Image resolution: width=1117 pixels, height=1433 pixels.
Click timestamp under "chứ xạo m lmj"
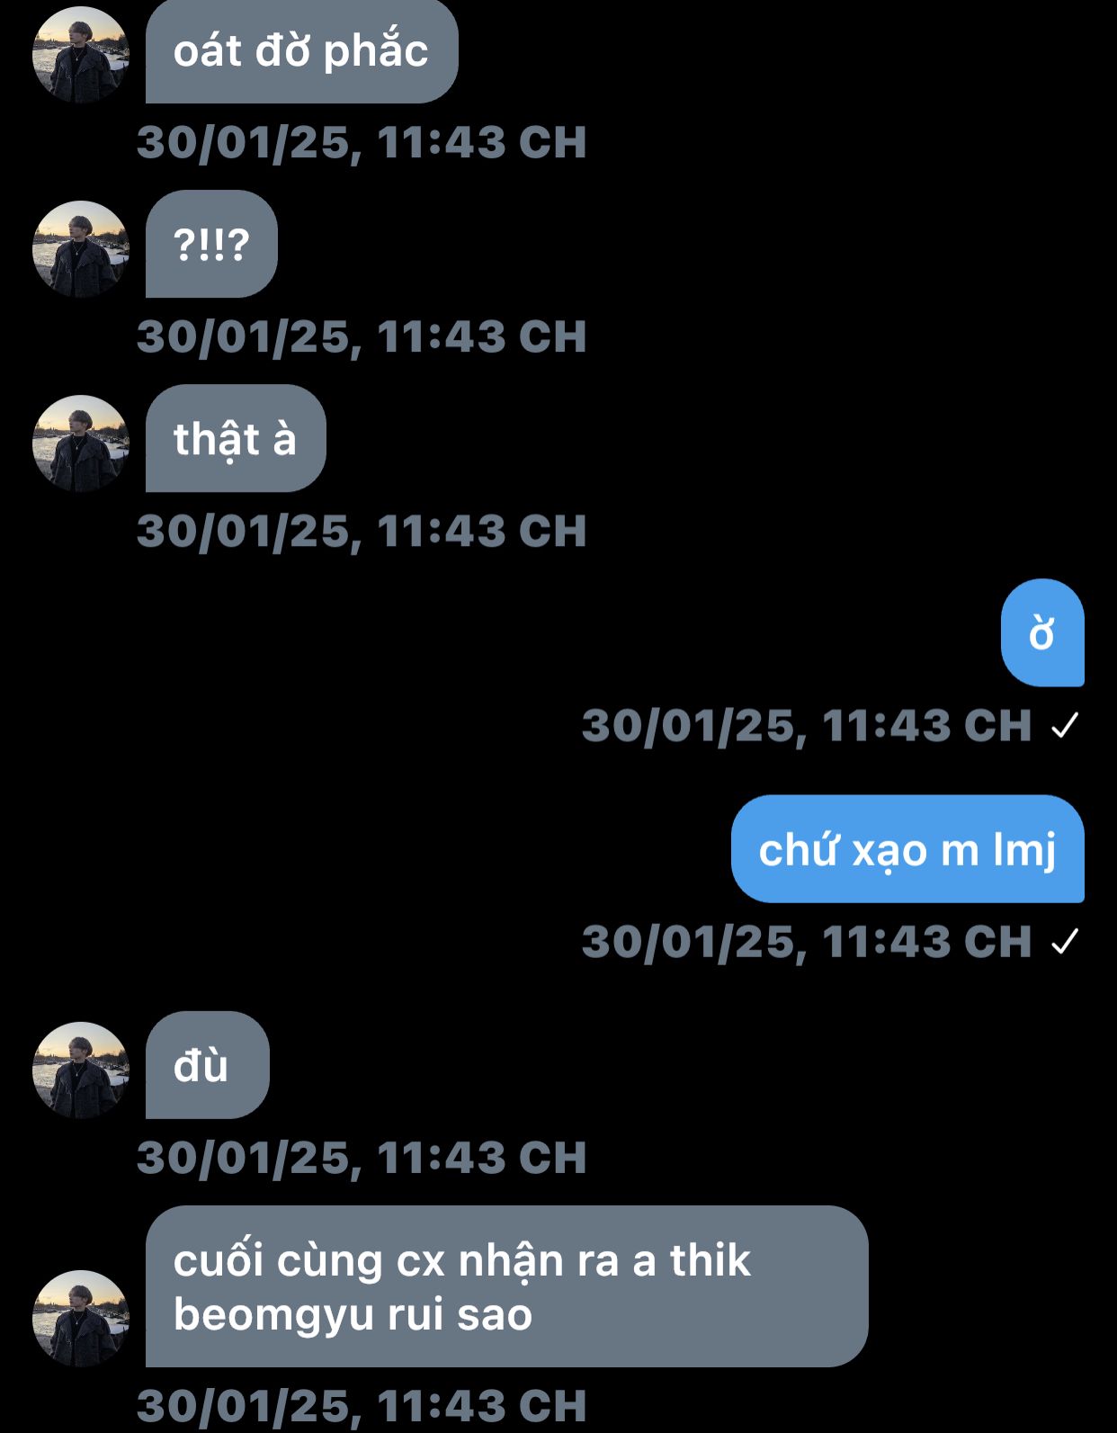807,941
